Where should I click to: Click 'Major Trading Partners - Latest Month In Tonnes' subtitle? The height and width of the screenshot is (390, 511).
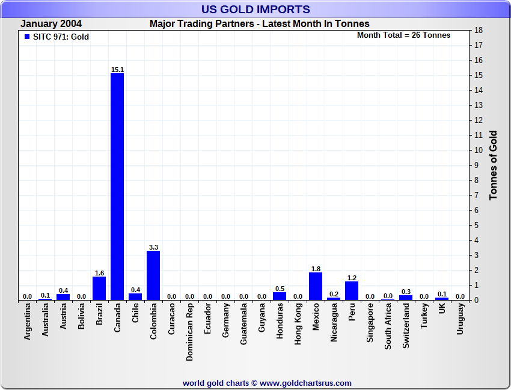coord(260,24)
